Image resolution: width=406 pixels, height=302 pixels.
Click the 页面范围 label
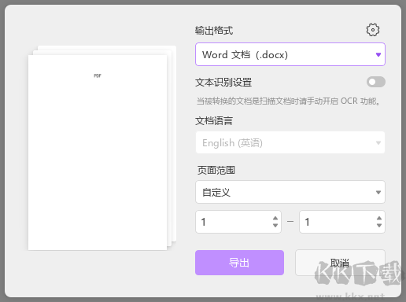216,170
